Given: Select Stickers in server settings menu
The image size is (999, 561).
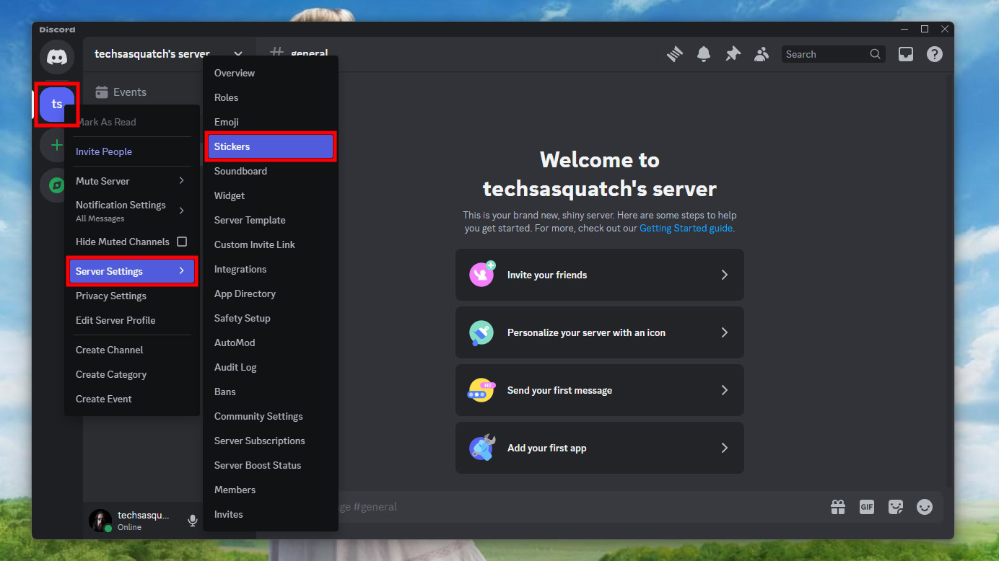Looking at the screenshot, I should click(271, 146).
